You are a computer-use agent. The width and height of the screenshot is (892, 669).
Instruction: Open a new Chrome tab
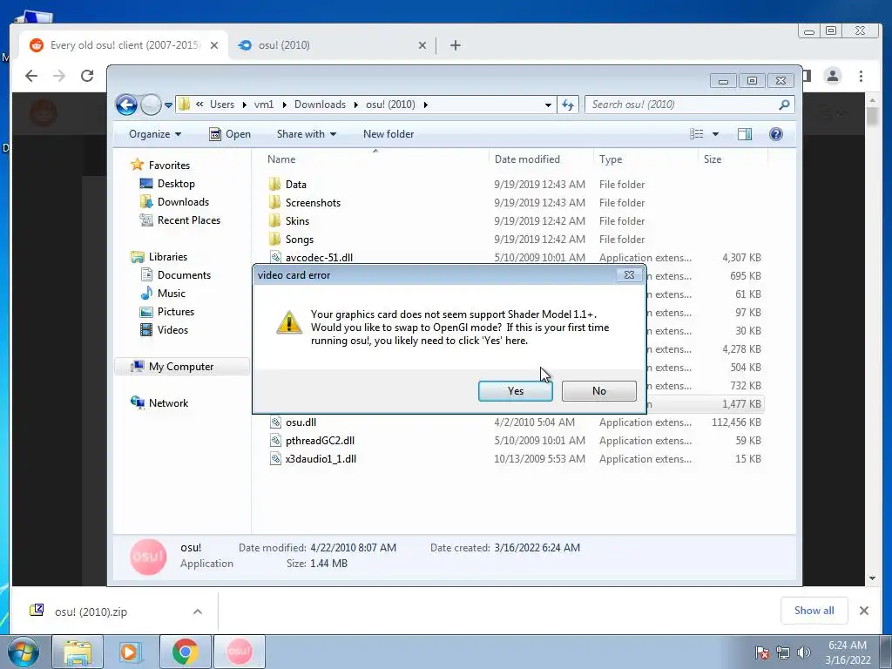tap(455, 45)
